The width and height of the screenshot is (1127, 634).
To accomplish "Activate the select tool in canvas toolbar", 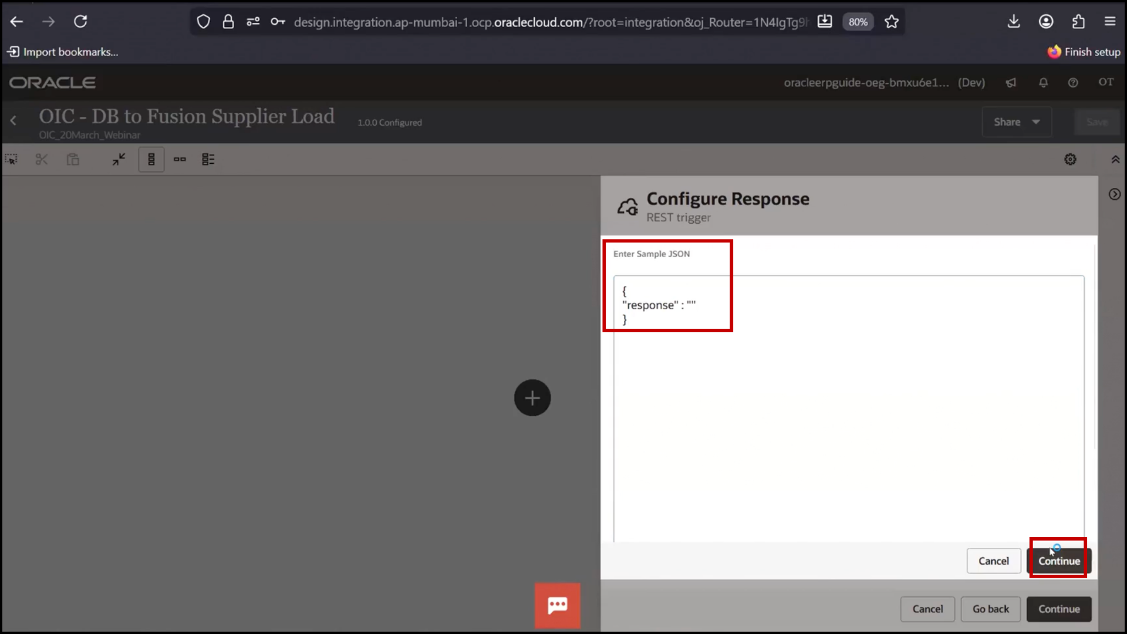I will tap(11, 159).
